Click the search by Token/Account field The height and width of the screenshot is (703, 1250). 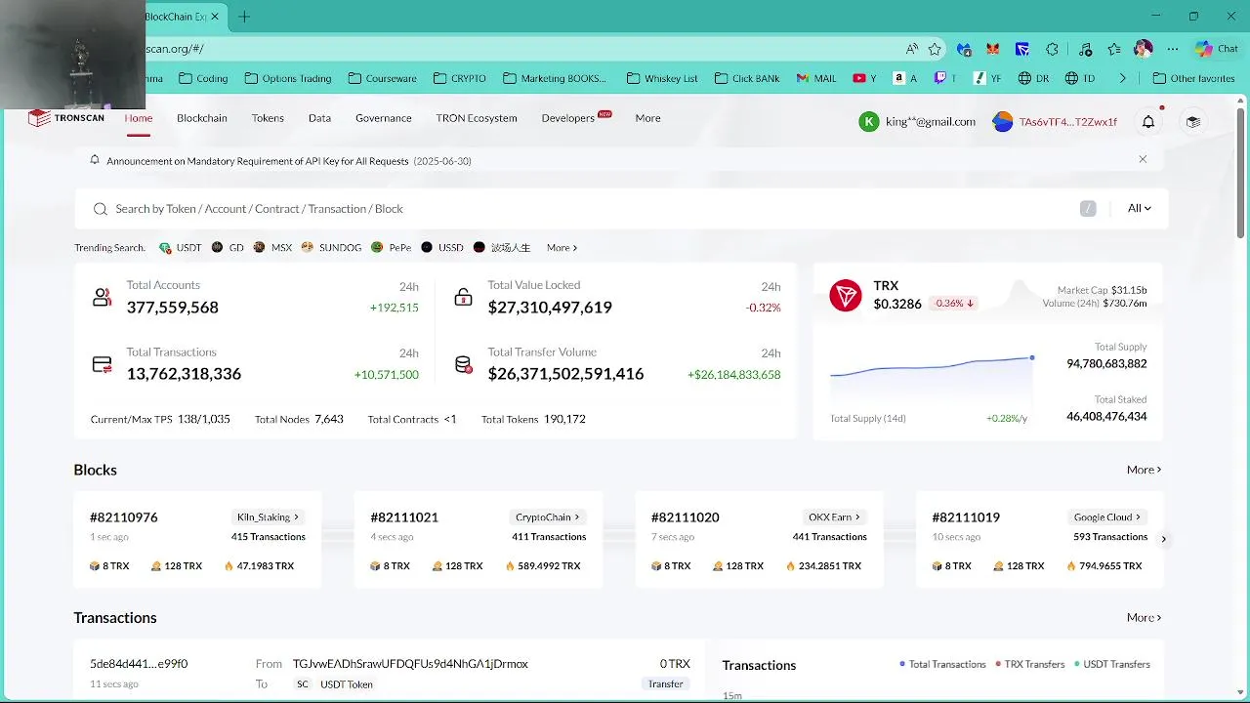(x=621, y=209)
